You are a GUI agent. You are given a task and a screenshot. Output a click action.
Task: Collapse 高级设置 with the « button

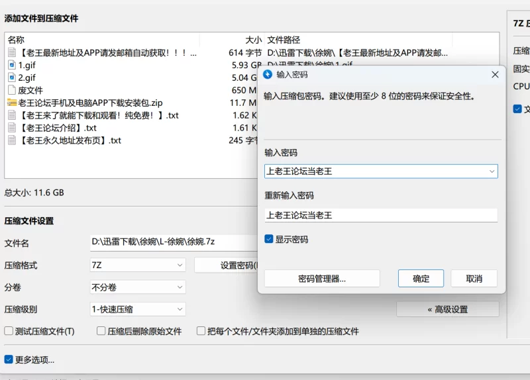[448, 309]
